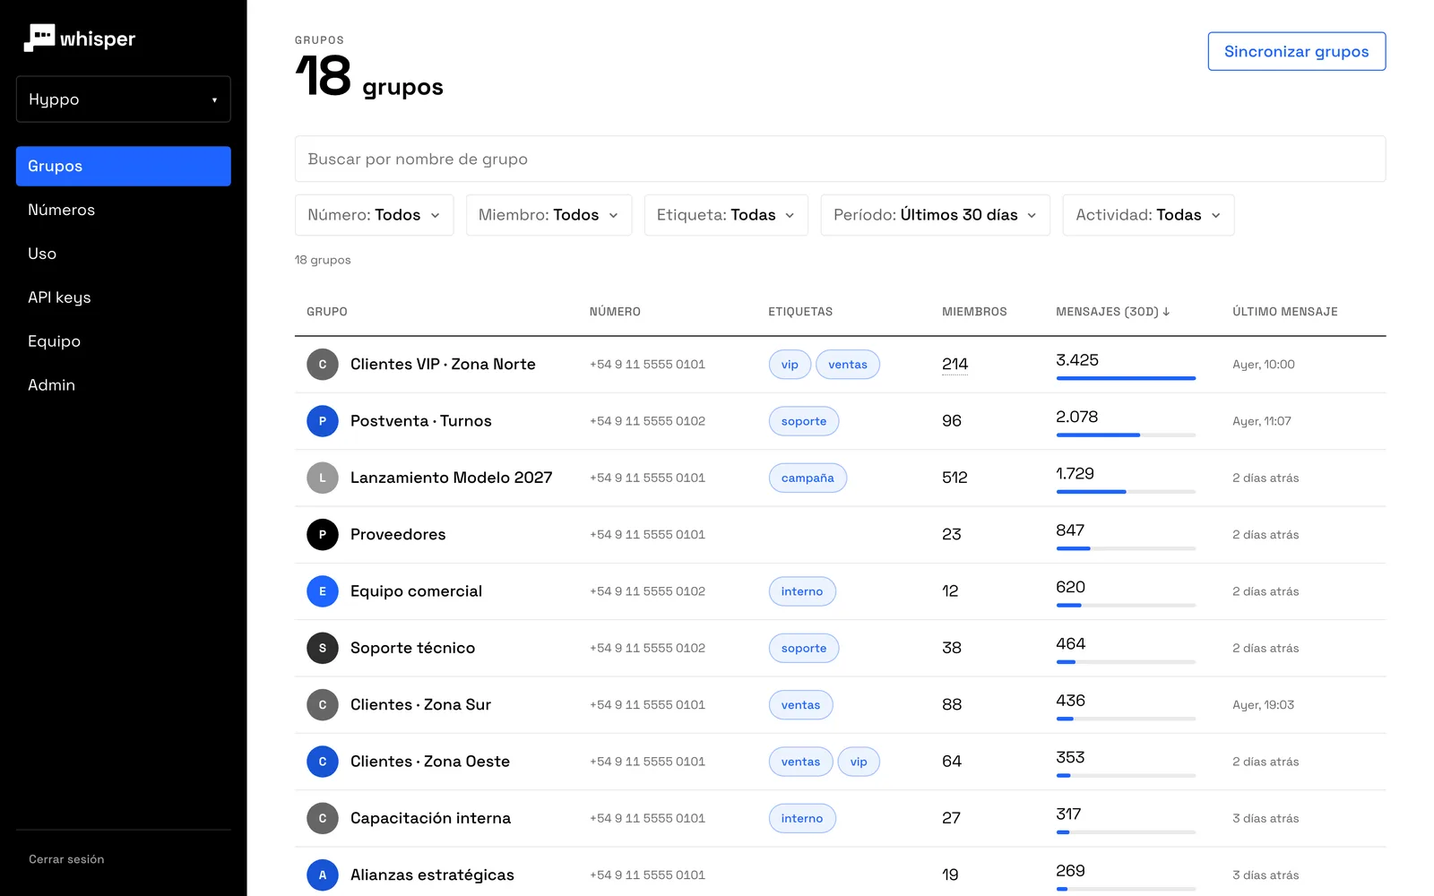Click the Clientes · Zona Sur avatar
Viewport: 1434px width, 896px height.
click(x=323, y=705)
